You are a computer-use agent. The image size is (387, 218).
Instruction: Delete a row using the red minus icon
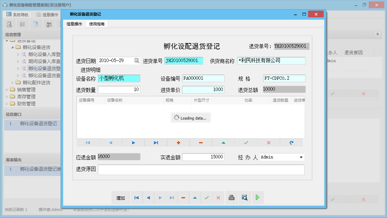point(201,143)
